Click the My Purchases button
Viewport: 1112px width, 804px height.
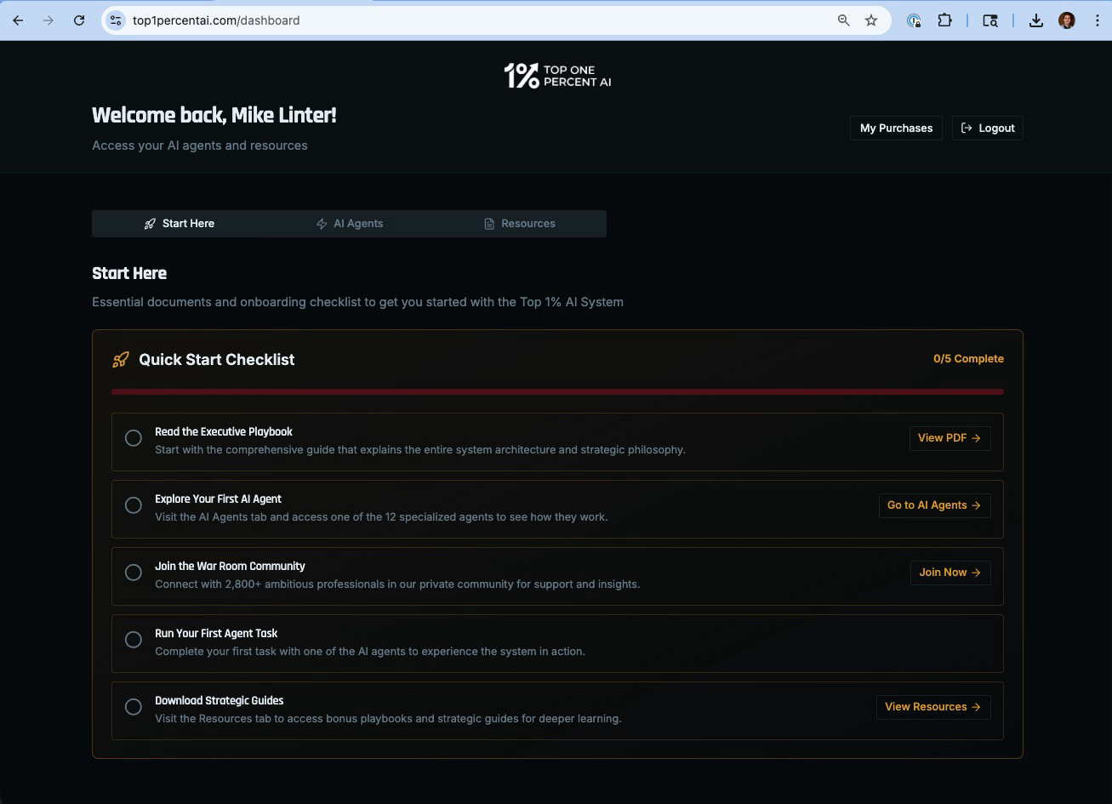(896, 128)
